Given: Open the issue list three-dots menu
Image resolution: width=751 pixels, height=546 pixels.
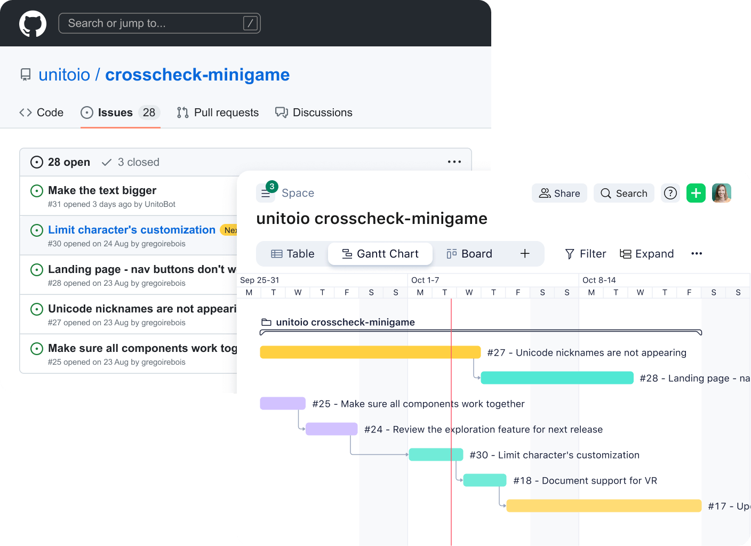Looking at the screenshot, I should point(454,162).
